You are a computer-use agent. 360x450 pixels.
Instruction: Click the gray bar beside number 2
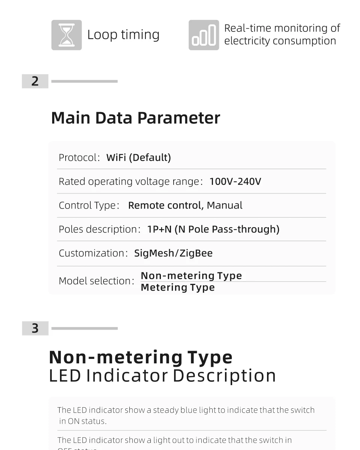[84, 81]
